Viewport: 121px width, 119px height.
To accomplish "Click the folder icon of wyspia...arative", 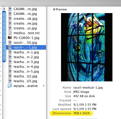I will [x=10, y=86].
